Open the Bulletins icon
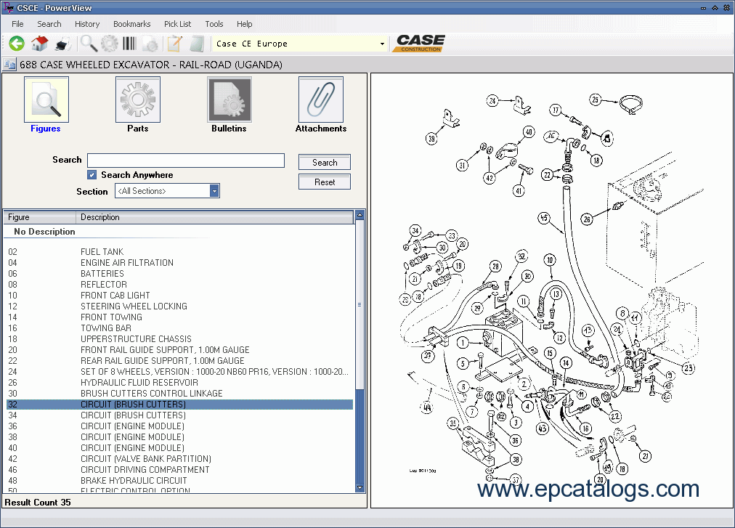 pos(229,100)
